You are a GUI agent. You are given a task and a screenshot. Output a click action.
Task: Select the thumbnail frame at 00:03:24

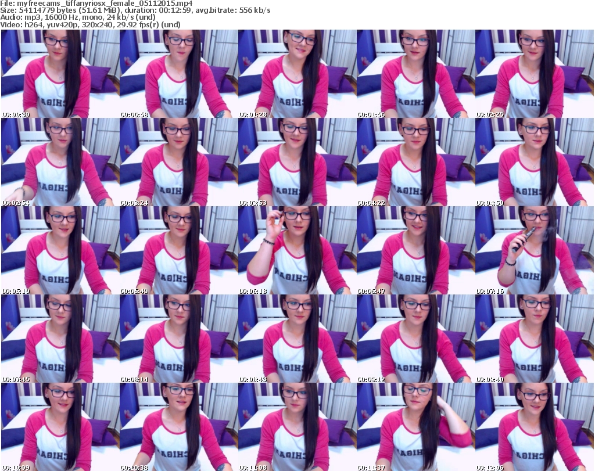(x=179, y=162)
